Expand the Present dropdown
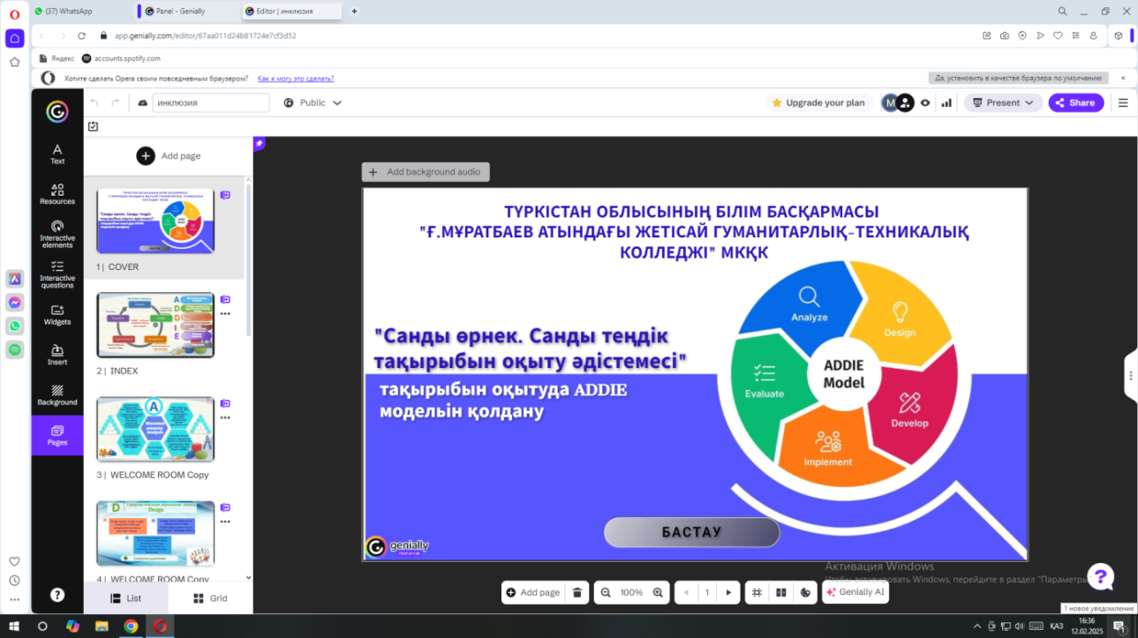Viewport: 1138px width, 638px height. click(1003, 103)
